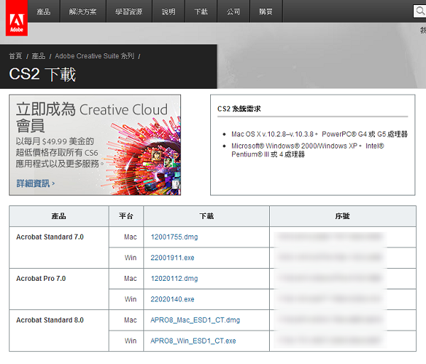
Task: Click blurred serial for 12001755.dmg row
Action: [x=330, y=237]
